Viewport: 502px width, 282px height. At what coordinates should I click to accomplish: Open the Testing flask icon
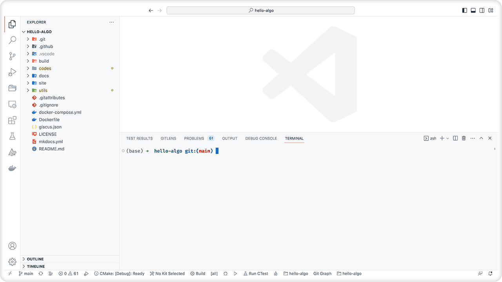pos(13,136)
